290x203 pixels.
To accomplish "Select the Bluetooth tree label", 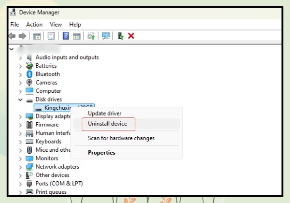I will pos(48,74).
